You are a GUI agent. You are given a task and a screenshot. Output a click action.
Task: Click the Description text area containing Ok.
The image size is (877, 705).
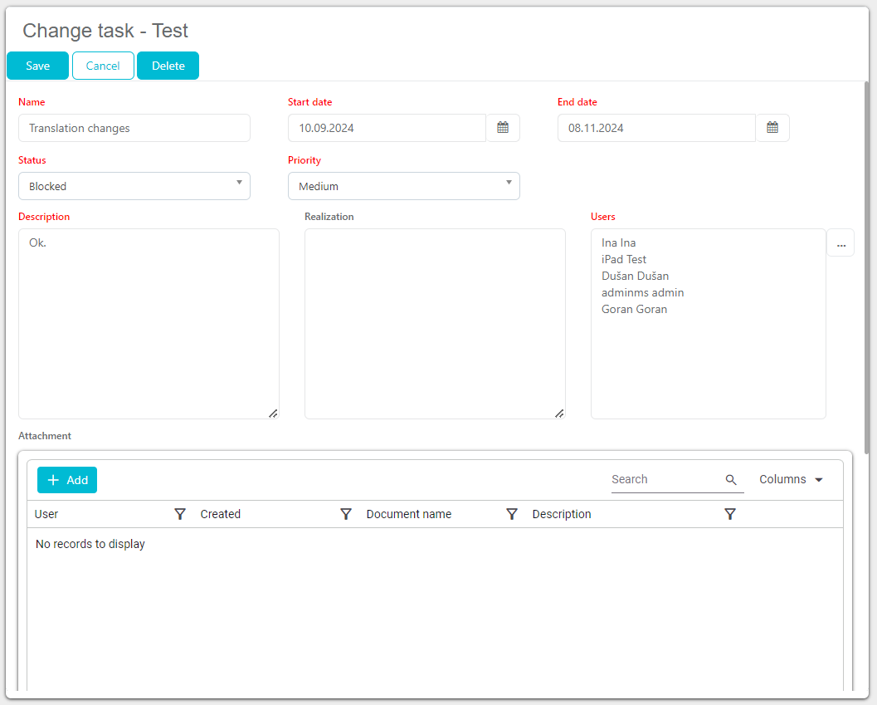[x=149, y=324]
